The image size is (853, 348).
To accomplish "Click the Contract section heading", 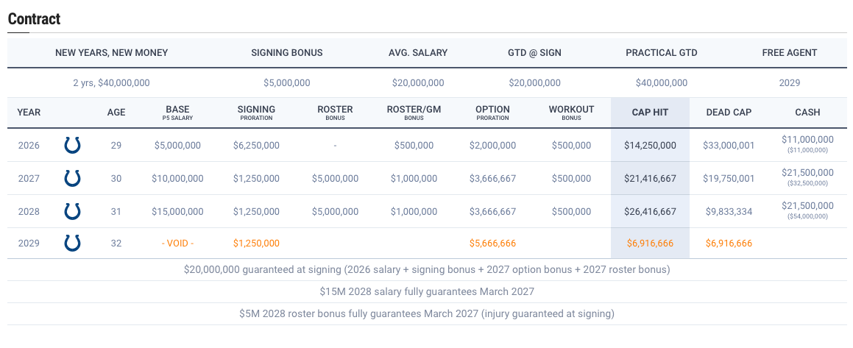I will point(34,19).
